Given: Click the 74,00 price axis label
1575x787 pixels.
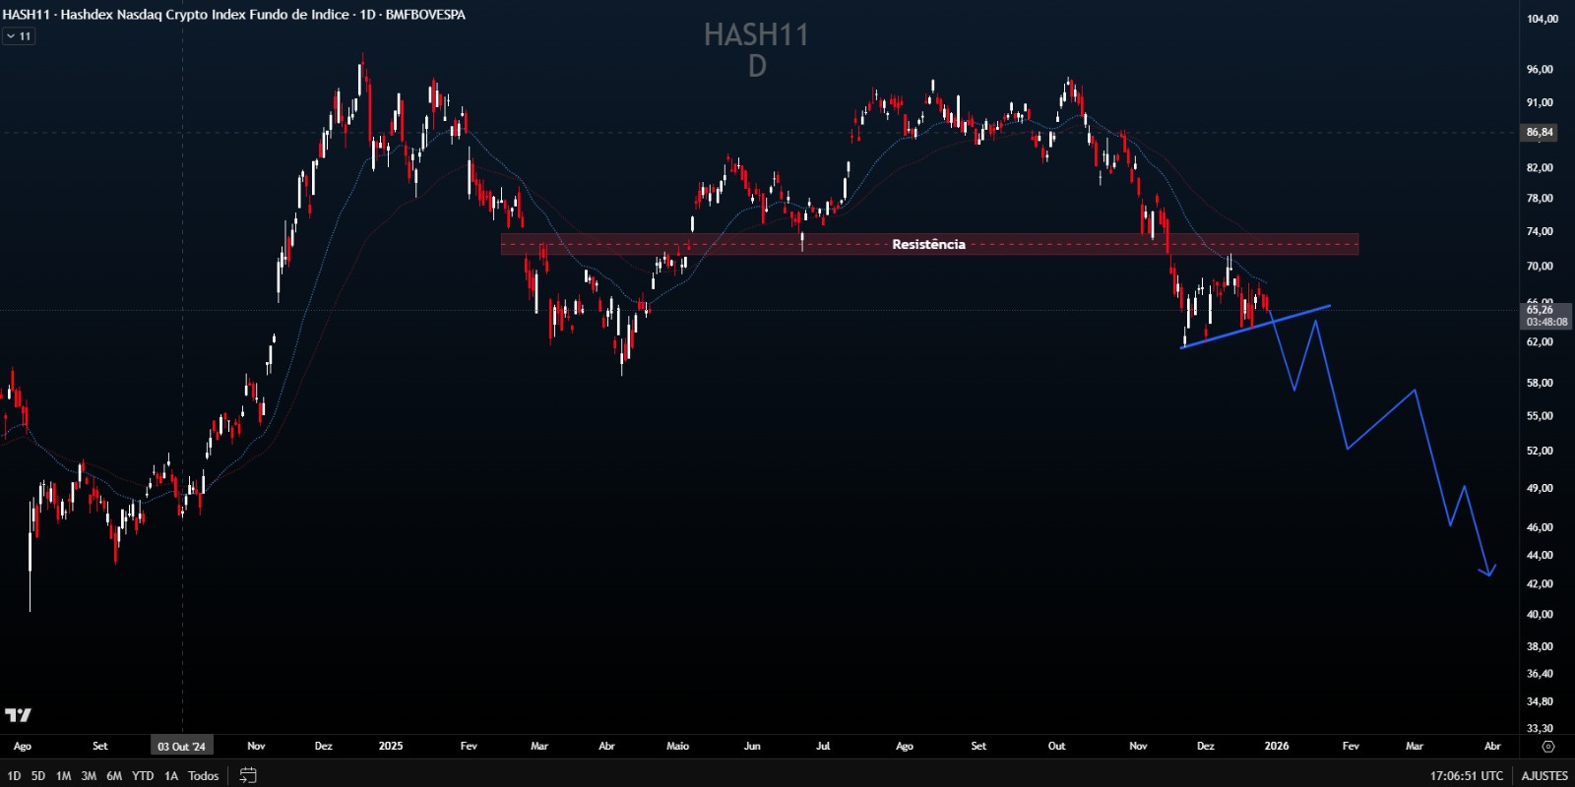Looking at the screenshot, I should coord(1540,232).
